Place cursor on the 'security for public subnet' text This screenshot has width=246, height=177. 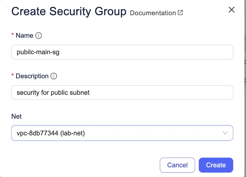tap(53, 93)
